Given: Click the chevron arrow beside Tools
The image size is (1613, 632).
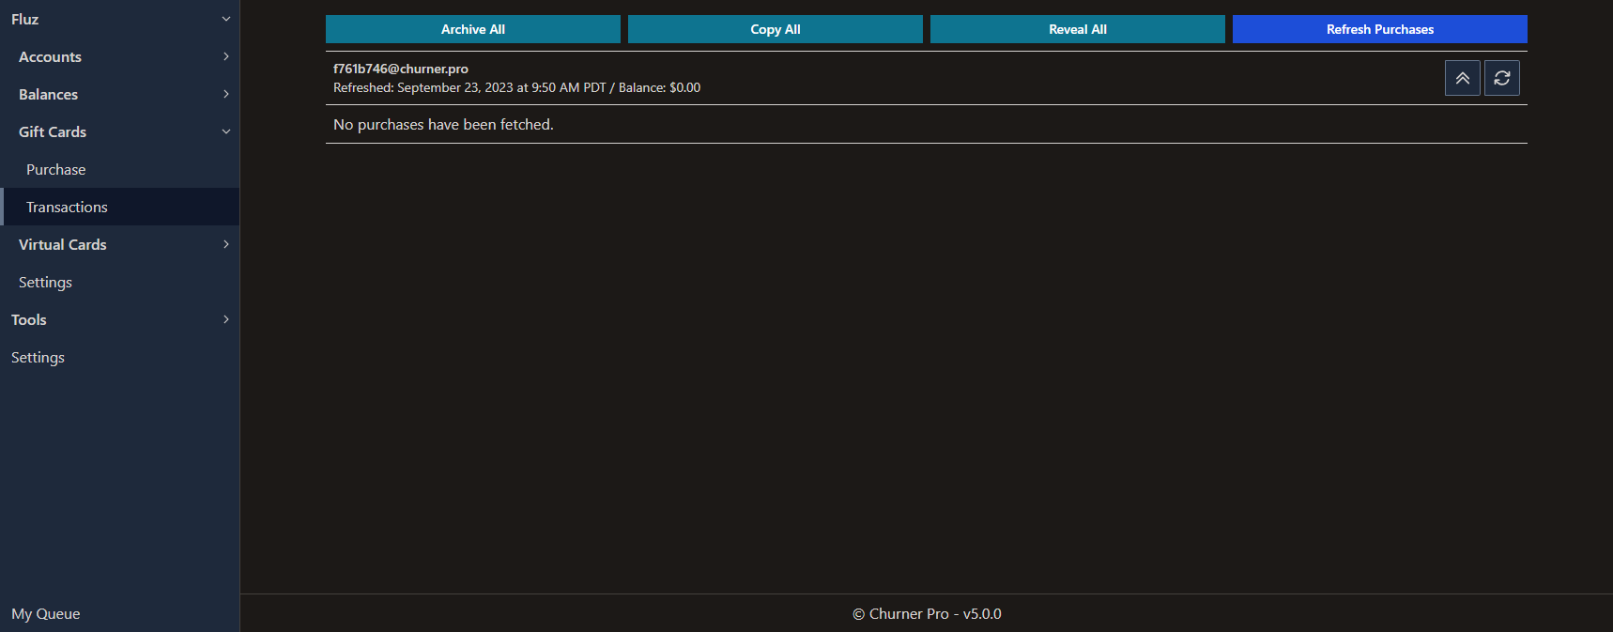Looking at the screenshot, I should (225, 319).
